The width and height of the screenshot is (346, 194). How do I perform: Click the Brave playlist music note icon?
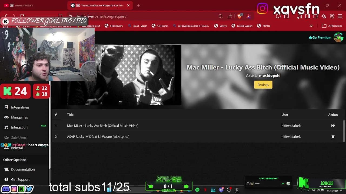[x=300, y=16]
